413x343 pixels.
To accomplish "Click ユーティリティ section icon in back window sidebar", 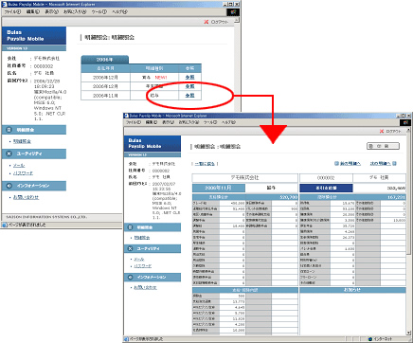I will coord(9,153).
